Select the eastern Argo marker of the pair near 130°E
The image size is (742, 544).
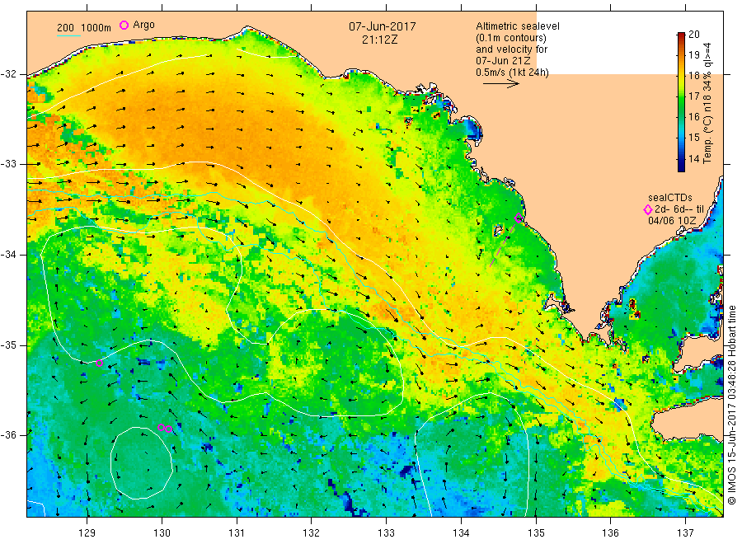point(168,429)
